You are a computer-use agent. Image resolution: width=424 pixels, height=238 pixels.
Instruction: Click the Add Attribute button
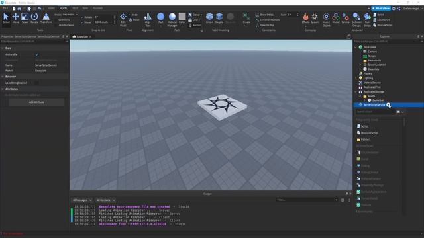point(36,102)
